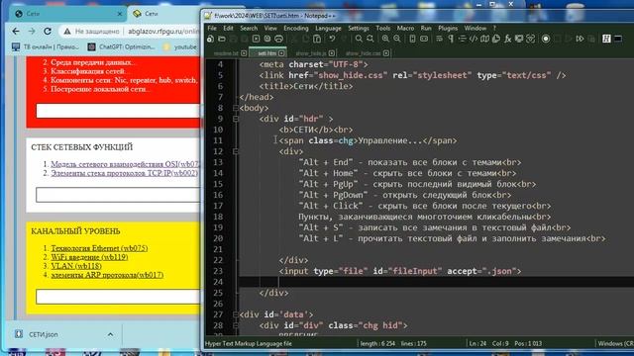Open link Элементы стека протоколов TCP/IP
This screenshot has width=634, height=356.
[125, 173]
